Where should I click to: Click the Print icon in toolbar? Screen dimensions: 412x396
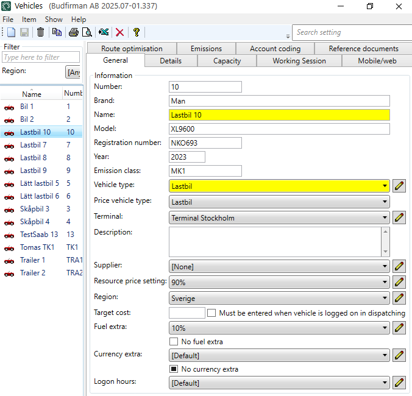click(74, 32)
